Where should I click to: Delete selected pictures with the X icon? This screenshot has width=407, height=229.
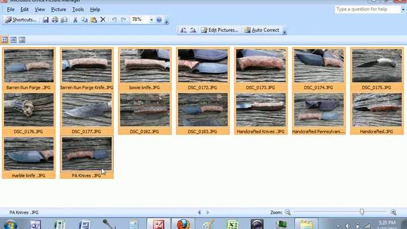[x=103, y=20]
